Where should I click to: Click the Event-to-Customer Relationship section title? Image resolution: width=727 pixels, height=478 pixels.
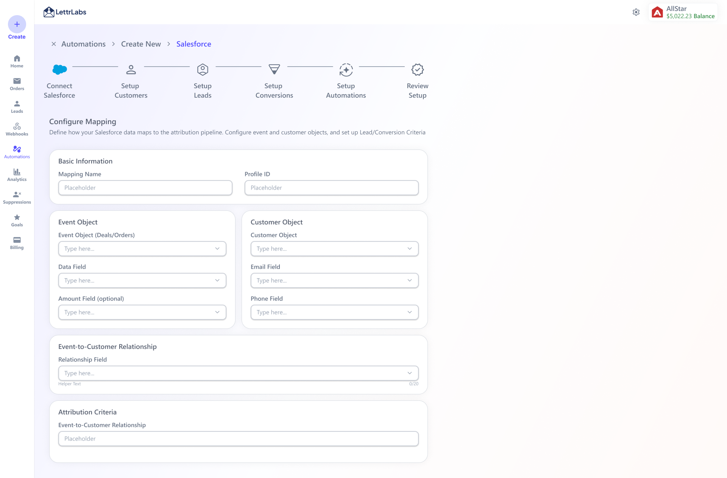point(108,347)
